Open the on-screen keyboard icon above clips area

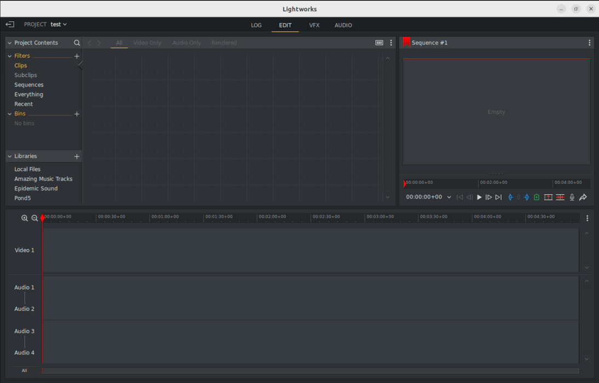(x=379, y=42)
